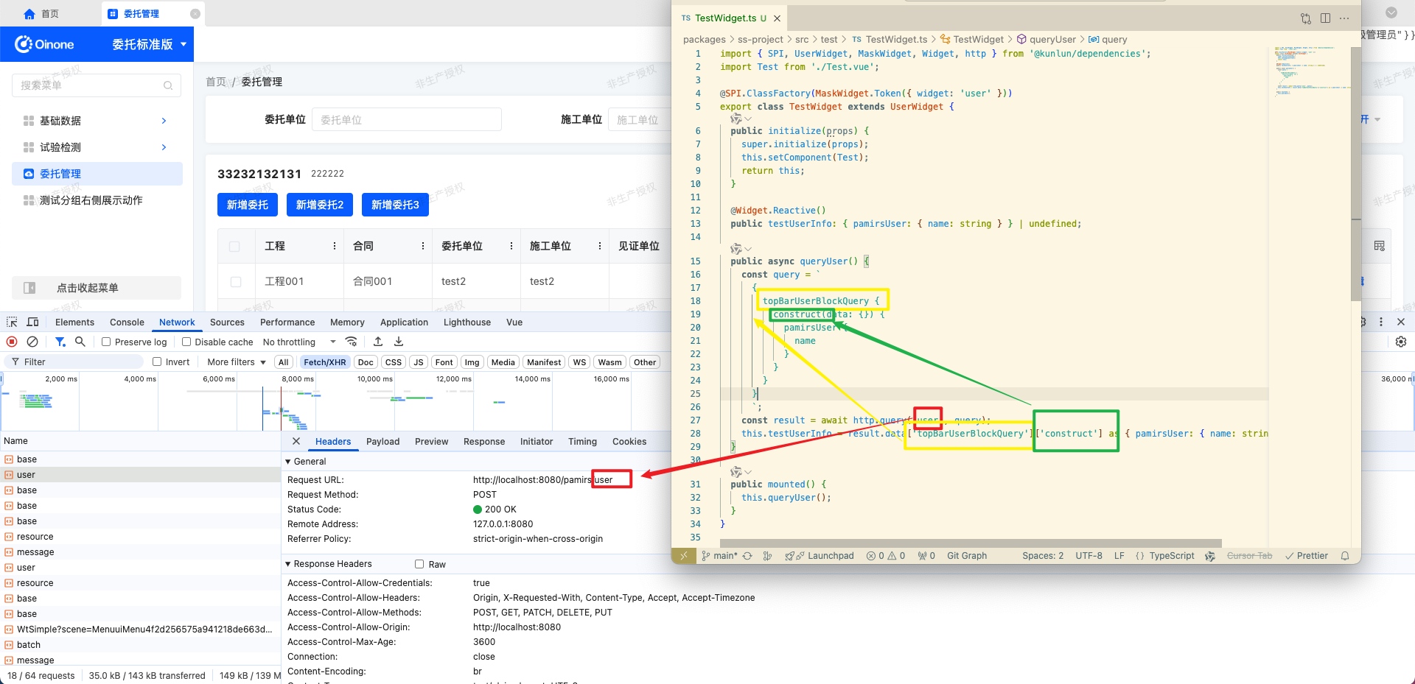Tick the Invert filter checkbox

pyautogui.click(x=157, y=362)
